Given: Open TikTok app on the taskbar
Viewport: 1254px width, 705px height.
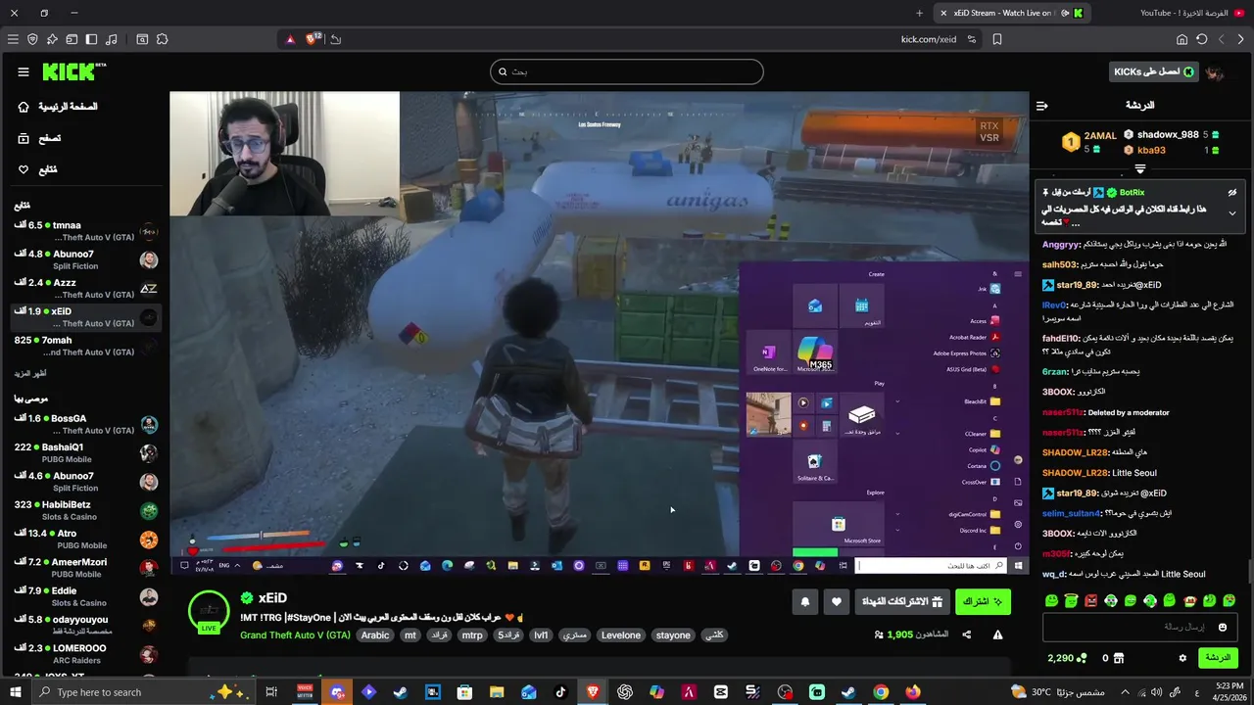Looking at the screenshot, I should (561, 692).
